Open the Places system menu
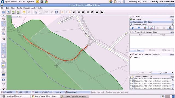The image size is (175, 98). 22,2
